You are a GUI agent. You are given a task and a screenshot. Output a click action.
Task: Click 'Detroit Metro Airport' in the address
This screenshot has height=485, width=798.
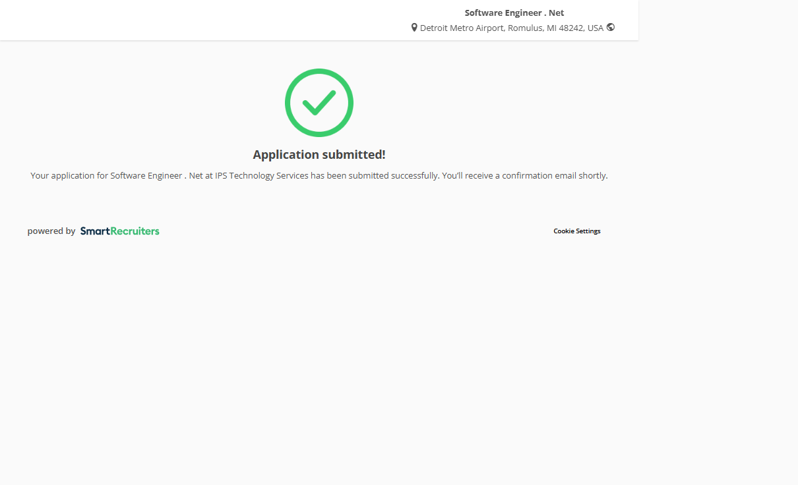462,28
